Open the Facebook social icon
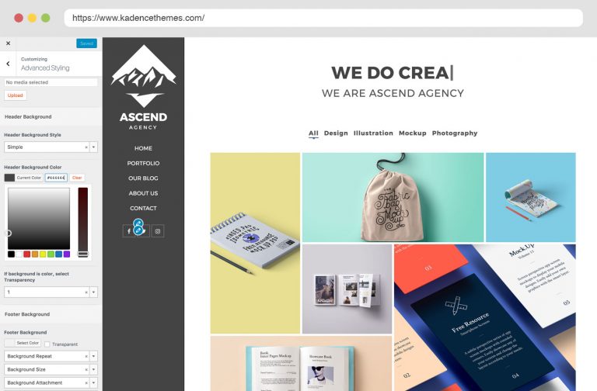 [129, 230]
